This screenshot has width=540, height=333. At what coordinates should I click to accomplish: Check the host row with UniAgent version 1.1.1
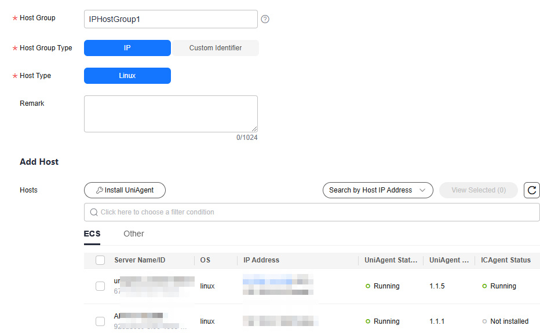click(100, 321)
